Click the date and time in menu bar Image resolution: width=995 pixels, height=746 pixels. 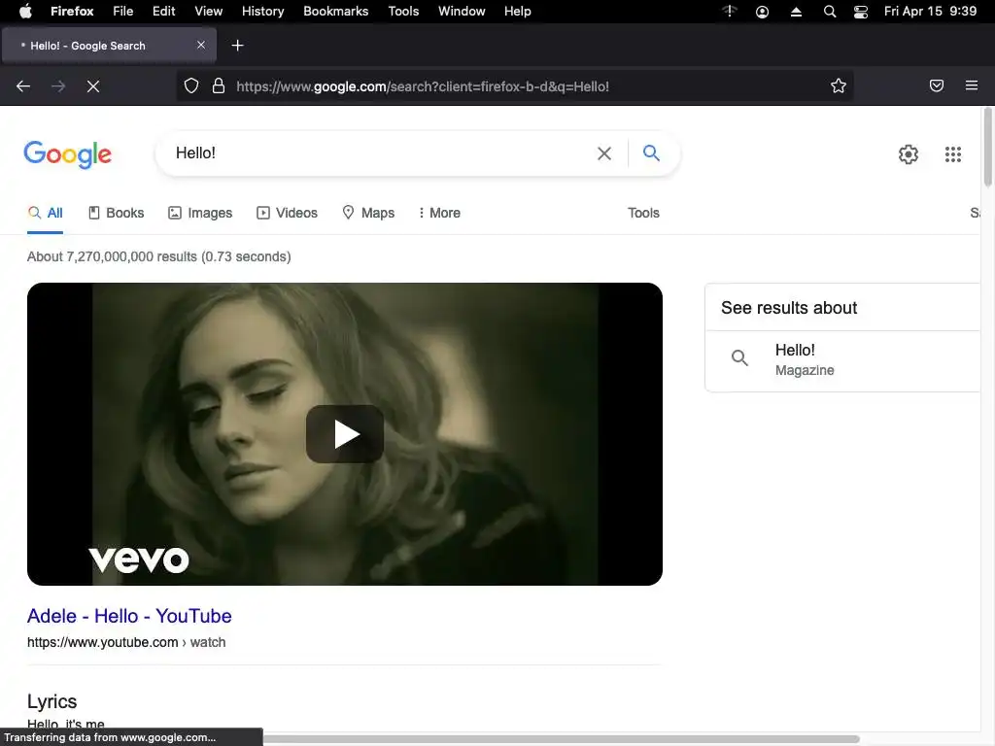tap(930, 12)
